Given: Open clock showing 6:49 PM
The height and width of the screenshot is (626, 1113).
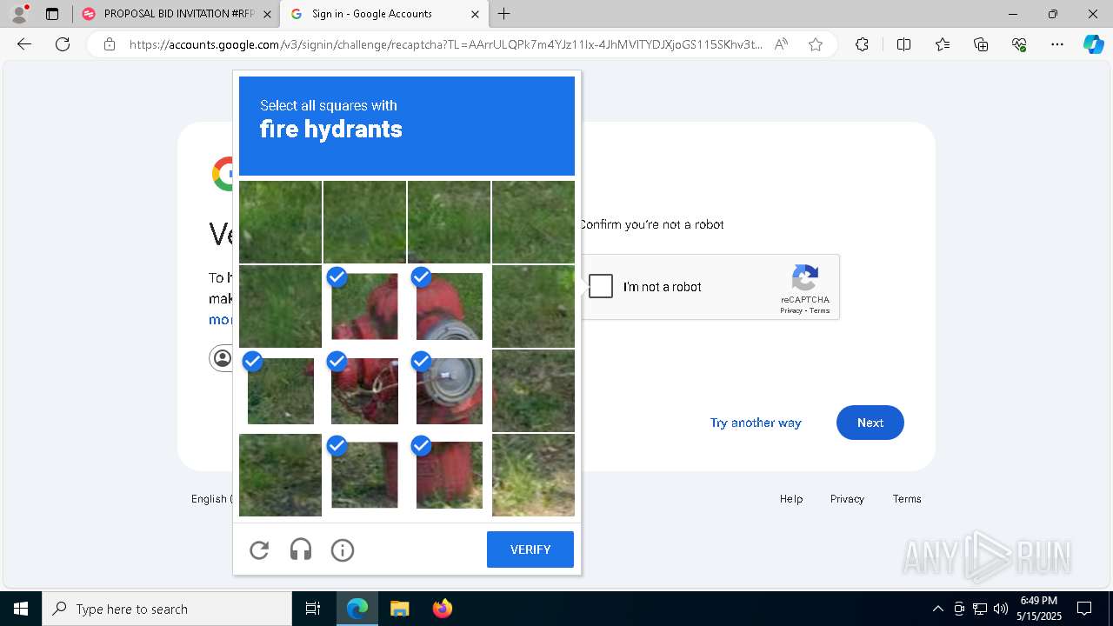Looking at the screenshot, I should point(1040,609).
